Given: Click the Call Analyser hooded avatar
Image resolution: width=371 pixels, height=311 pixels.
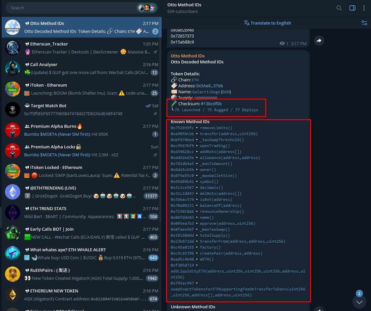Looking at the screenshot, I should point(13,68).
